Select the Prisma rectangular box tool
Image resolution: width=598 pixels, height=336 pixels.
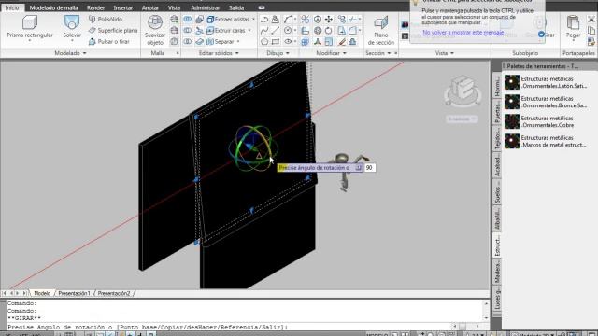tap(30, 27)
